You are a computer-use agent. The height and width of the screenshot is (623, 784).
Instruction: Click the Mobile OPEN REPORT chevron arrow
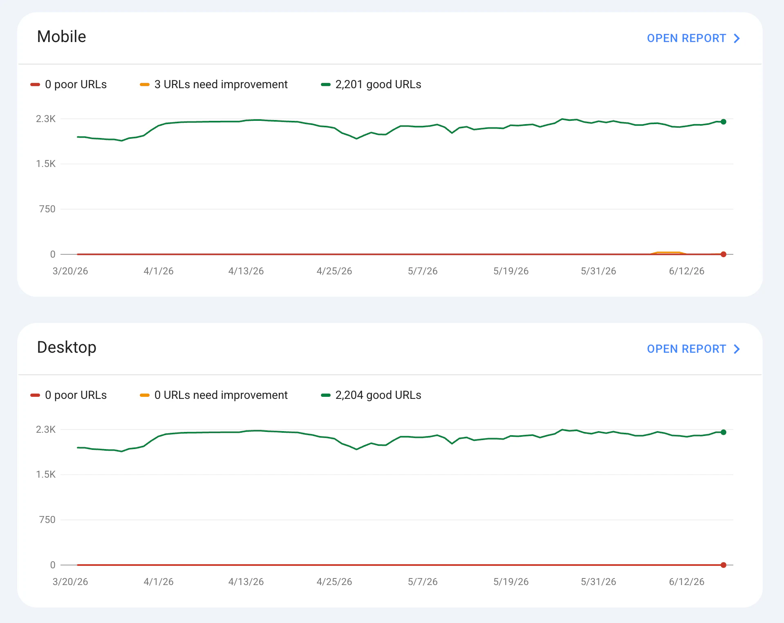[737, 38]
